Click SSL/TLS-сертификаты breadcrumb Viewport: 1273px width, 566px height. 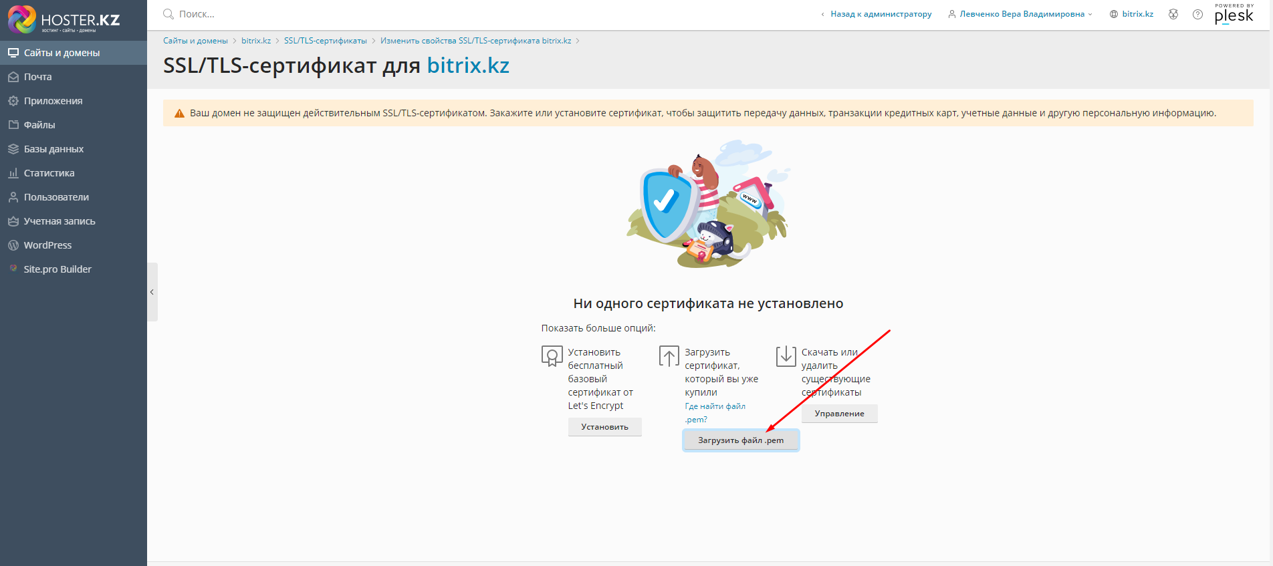326,41
